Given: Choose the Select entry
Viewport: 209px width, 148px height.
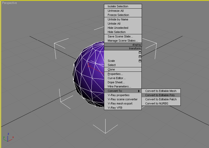Looking at the screenshot, I should point(123,65).
